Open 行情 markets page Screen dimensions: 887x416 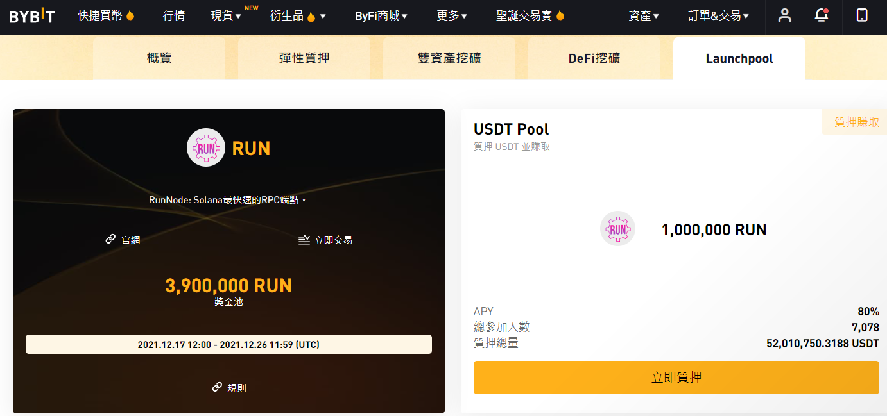click(x=174, y=16)
